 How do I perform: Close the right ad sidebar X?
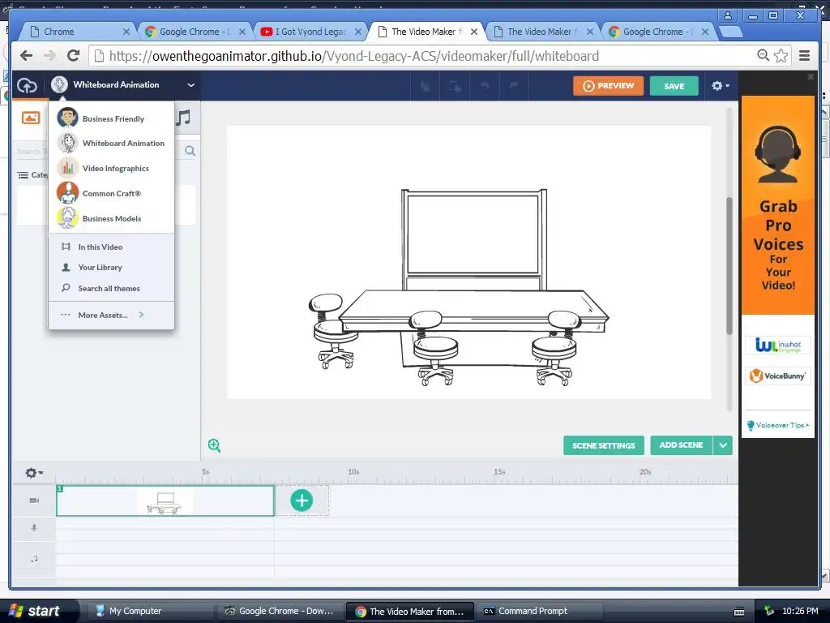[x=810, y=77]
